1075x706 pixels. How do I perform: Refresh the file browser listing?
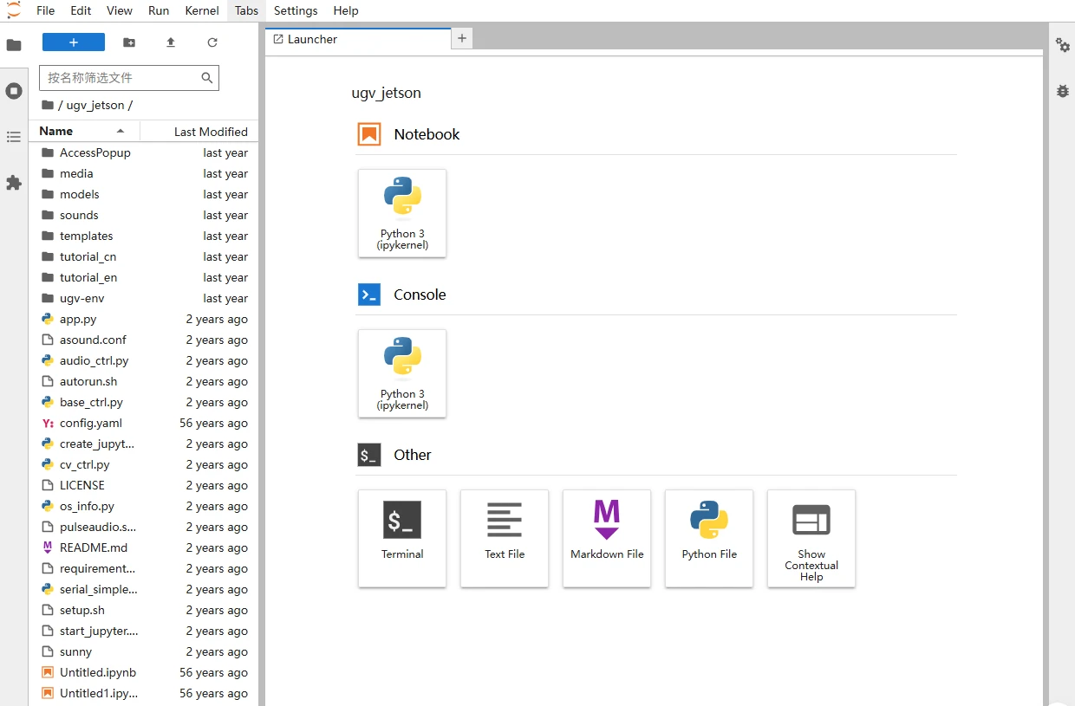[212, 42]
